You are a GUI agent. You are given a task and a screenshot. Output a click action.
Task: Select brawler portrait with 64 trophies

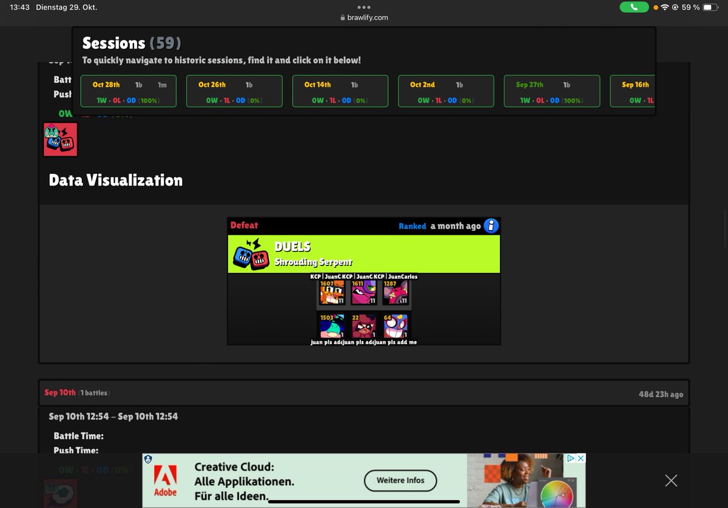point(396,326)
